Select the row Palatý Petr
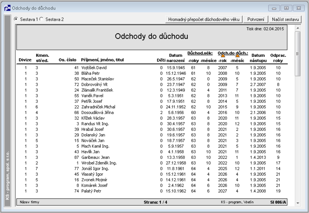The height and width of the screenshot is (213, 309). click(x=152, y=191)
